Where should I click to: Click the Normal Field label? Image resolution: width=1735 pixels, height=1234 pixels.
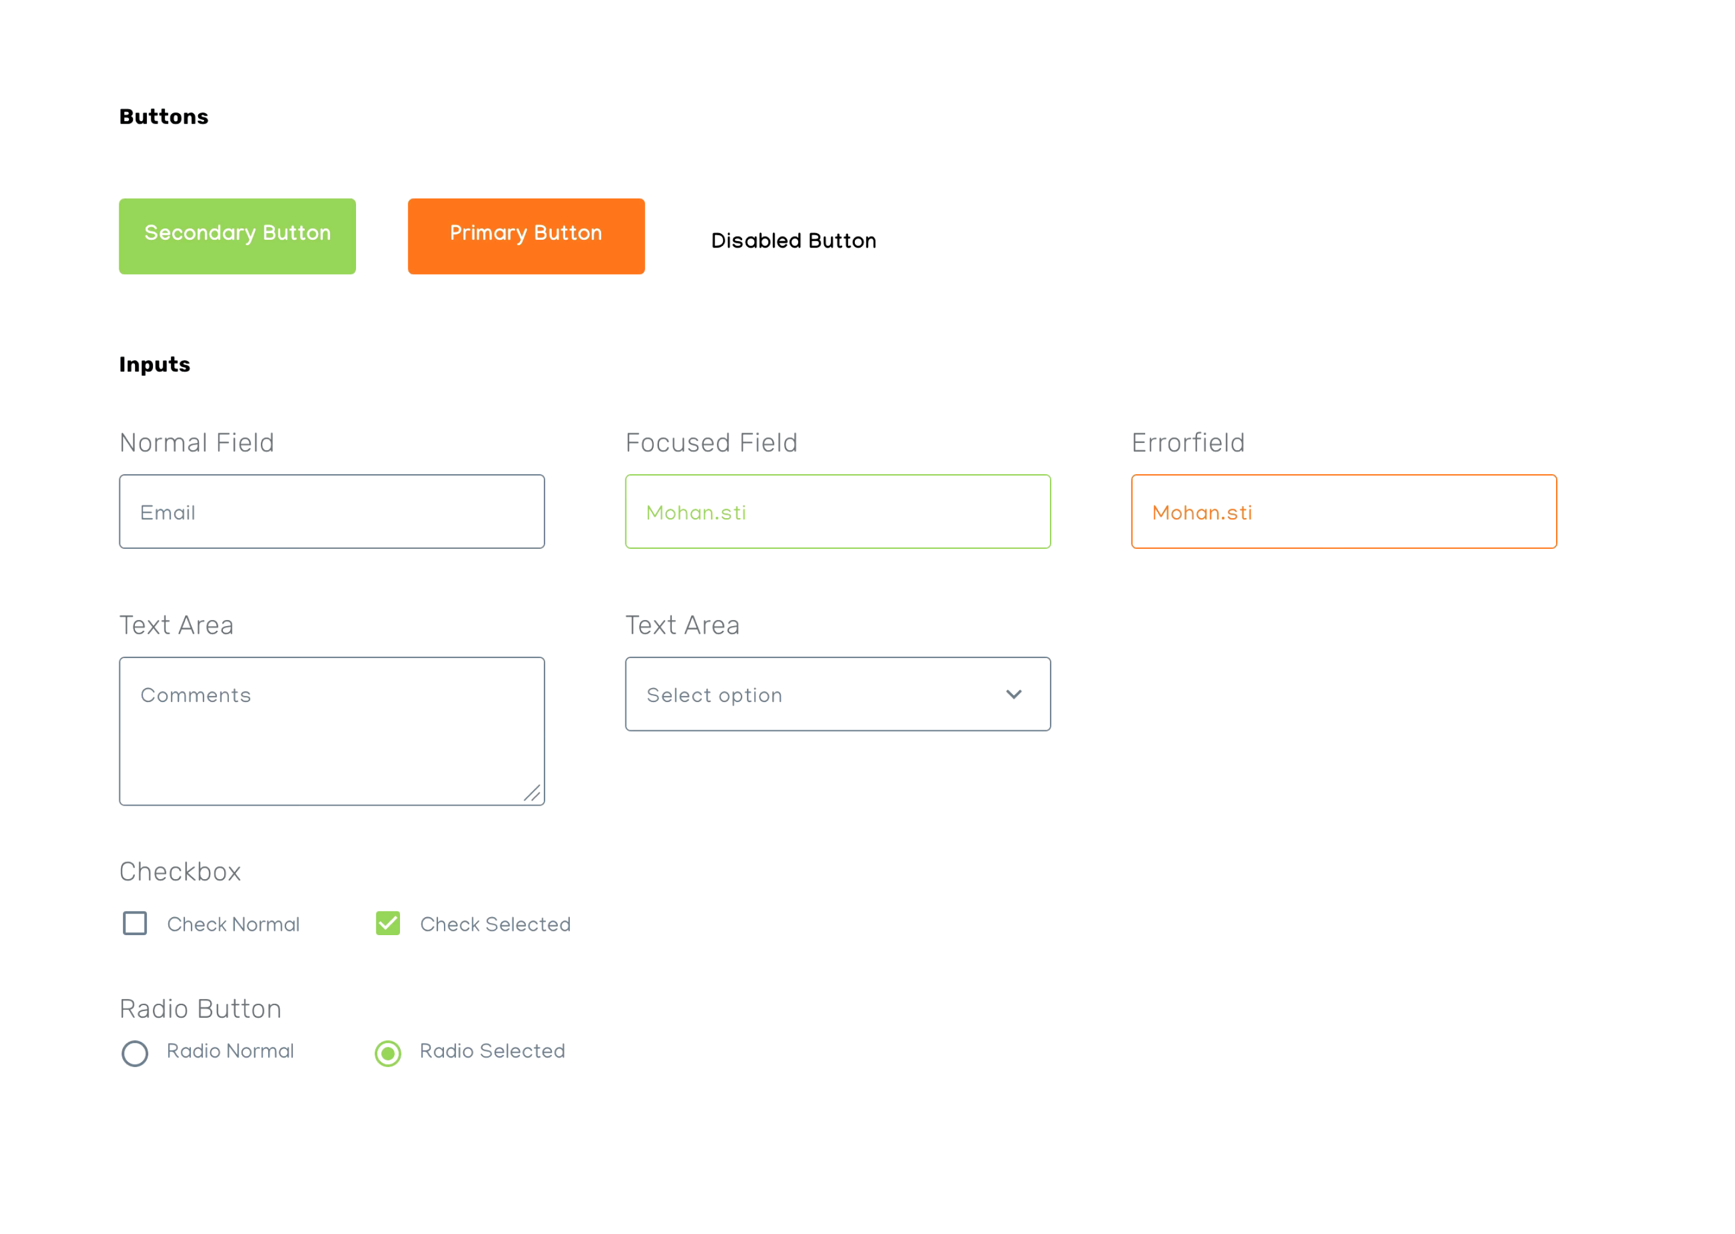click(x=197, y=442)
